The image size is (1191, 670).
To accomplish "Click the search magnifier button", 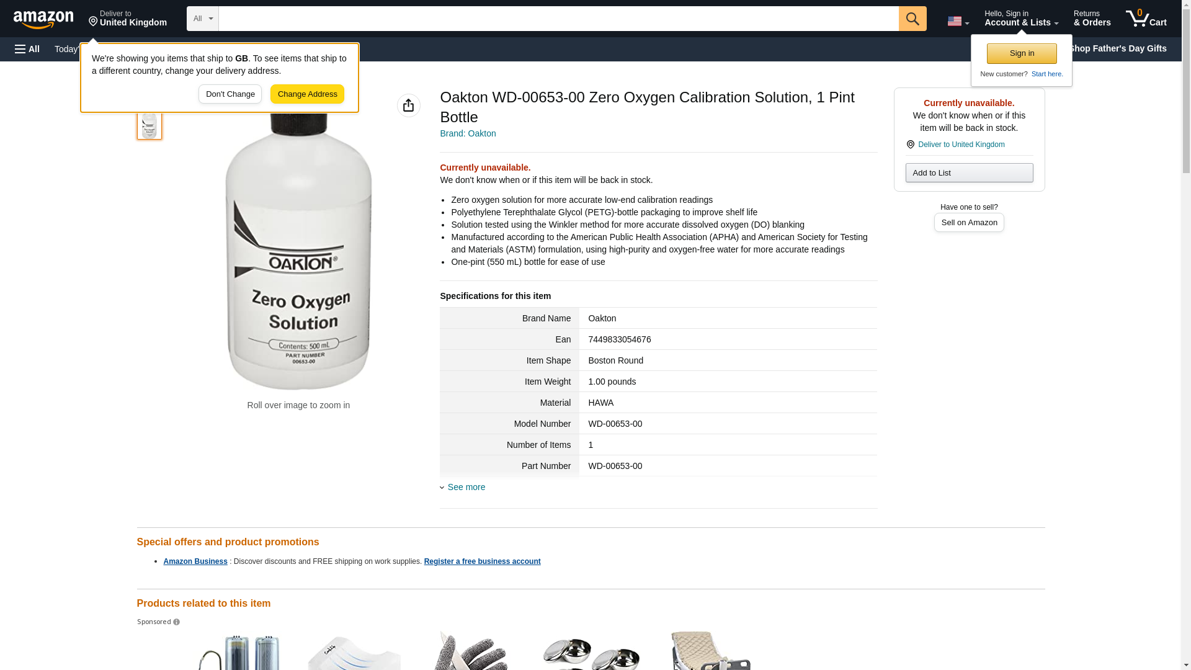I will (x=912, y=19).
